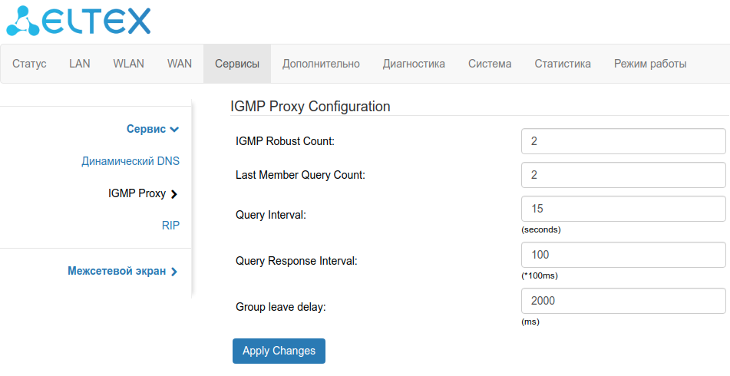Click the IGMP Robust Count field
Image resolution: width=730 pixels, height=376 pixels.
click(623, 141)
